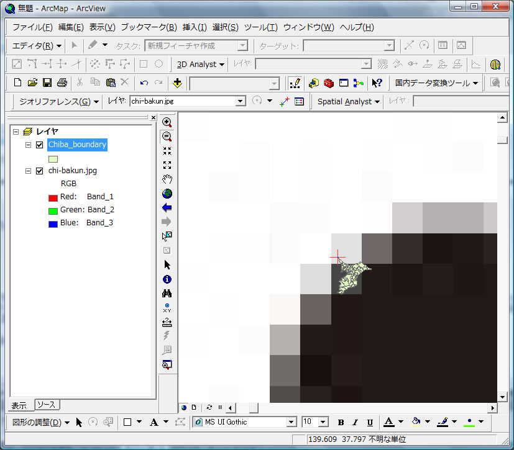Collapse the Chiba_boundary layer tree node
Viewport: 514px width, 450px height.
point(28,145)
